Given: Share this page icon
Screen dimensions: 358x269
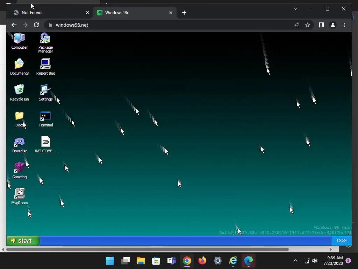Looking at the screenshot, I should click(296, 25).
